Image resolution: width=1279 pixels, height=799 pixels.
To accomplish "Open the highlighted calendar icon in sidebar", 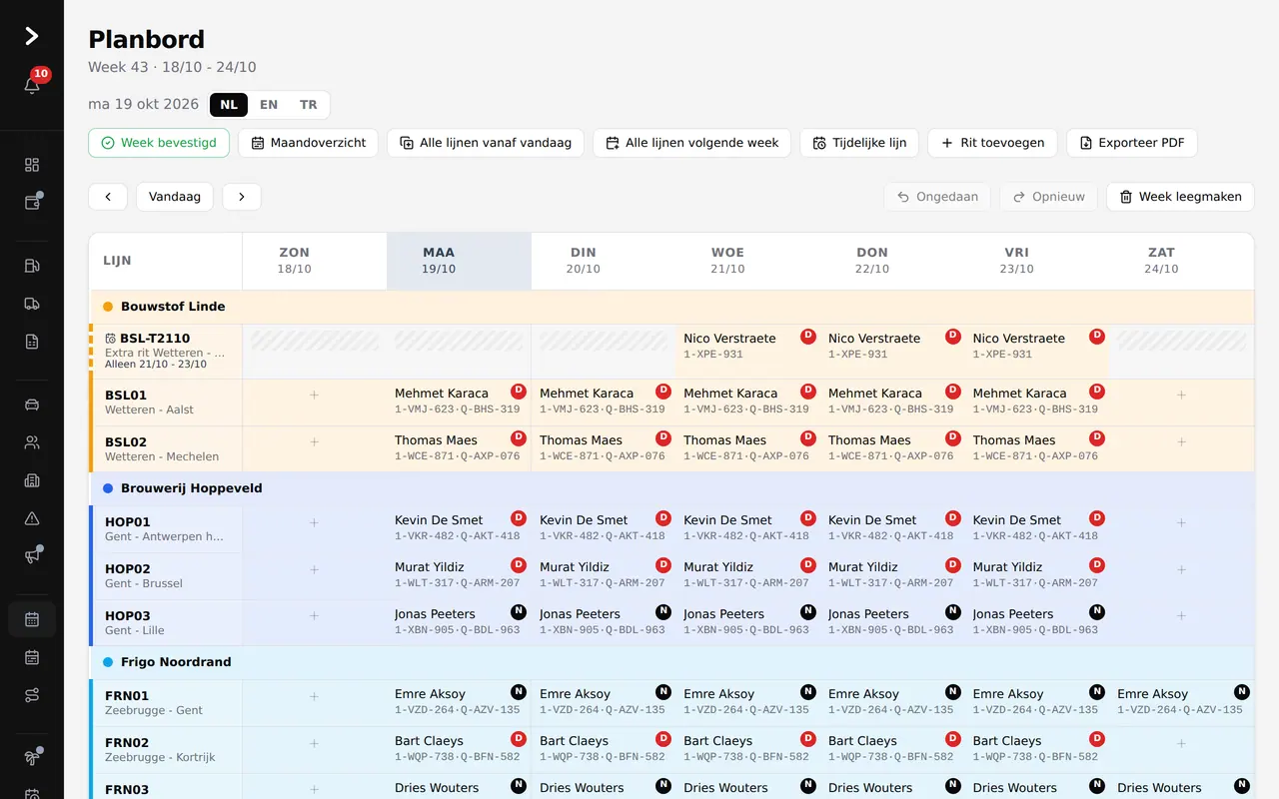I will tap(32, 619).
